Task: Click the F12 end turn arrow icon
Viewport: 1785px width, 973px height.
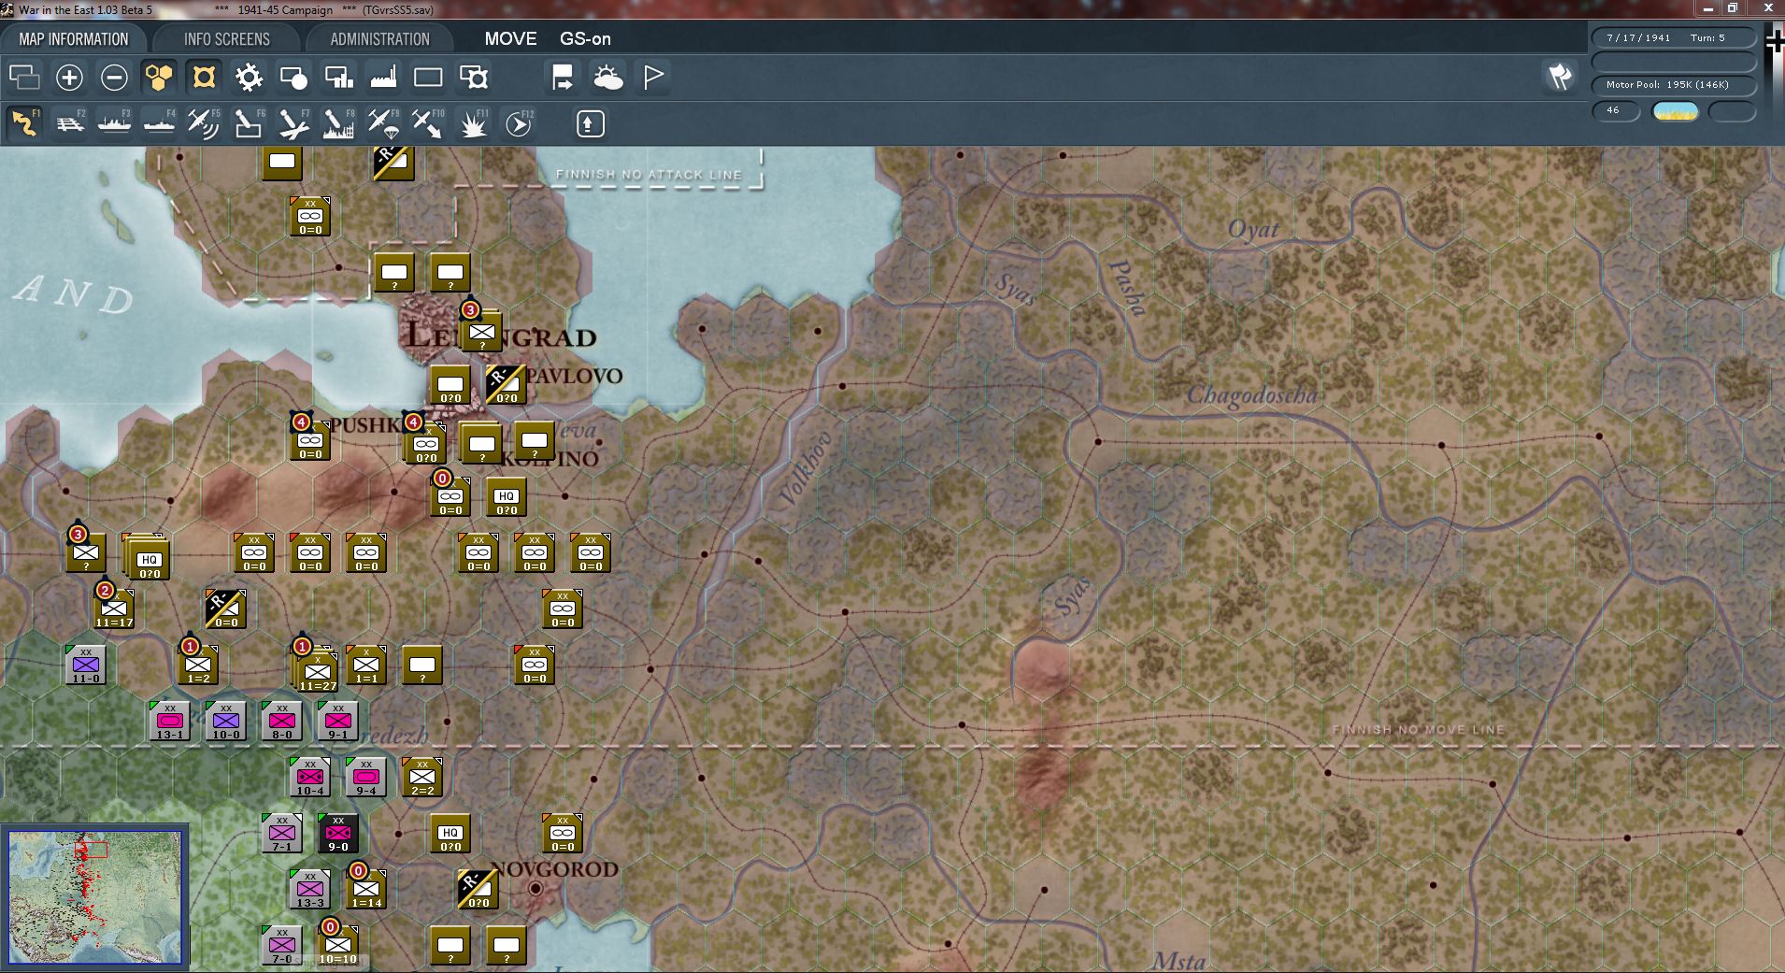Action: [x=519, y=123]
